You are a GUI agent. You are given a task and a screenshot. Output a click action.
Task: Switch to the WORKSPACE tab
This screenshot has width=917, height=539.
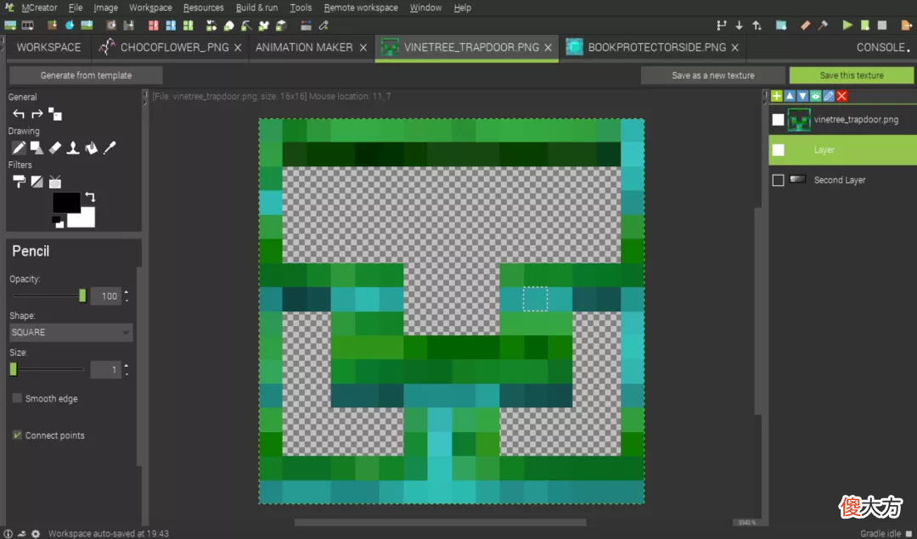click(x=48, y=48)
